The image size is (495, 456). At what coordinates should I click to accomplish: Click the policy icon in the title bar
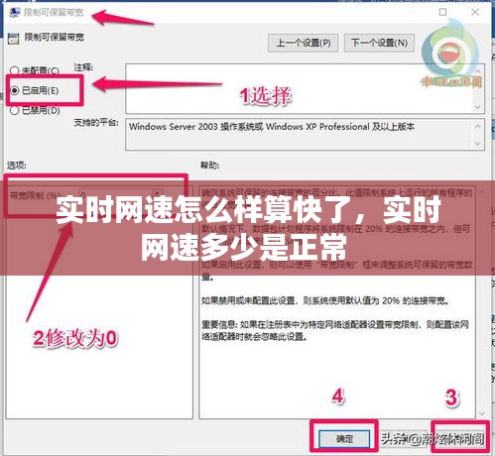click(14, 13)
